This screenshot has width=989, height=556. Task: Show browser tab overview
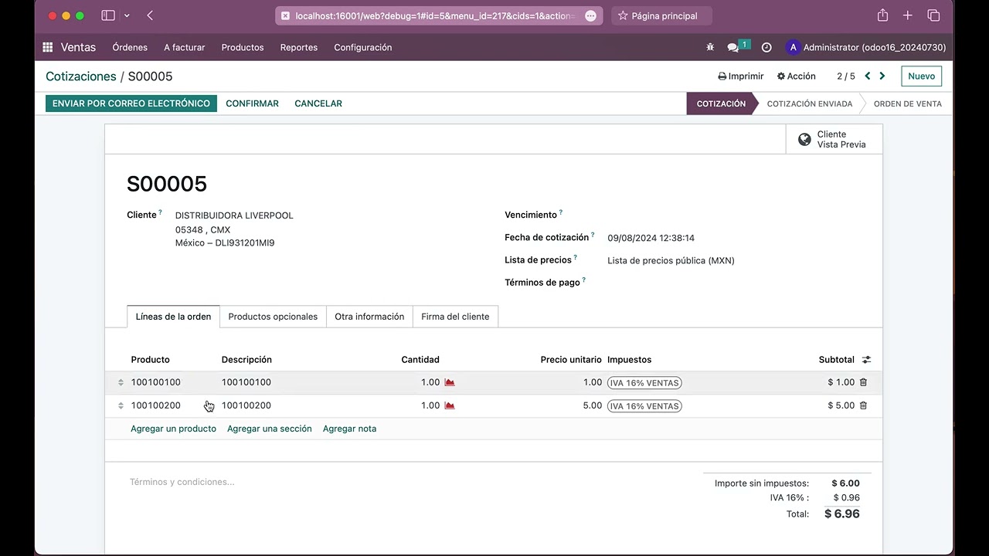click(x=933, y=15)
